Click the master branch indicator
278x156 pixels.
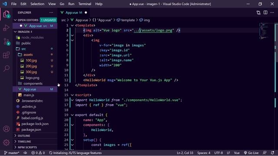(12, 153)
